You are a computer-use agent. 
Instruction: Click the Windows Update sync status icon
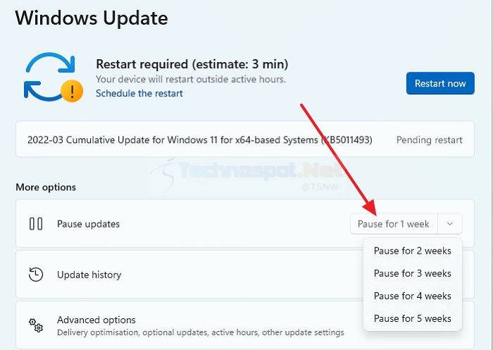54,77
